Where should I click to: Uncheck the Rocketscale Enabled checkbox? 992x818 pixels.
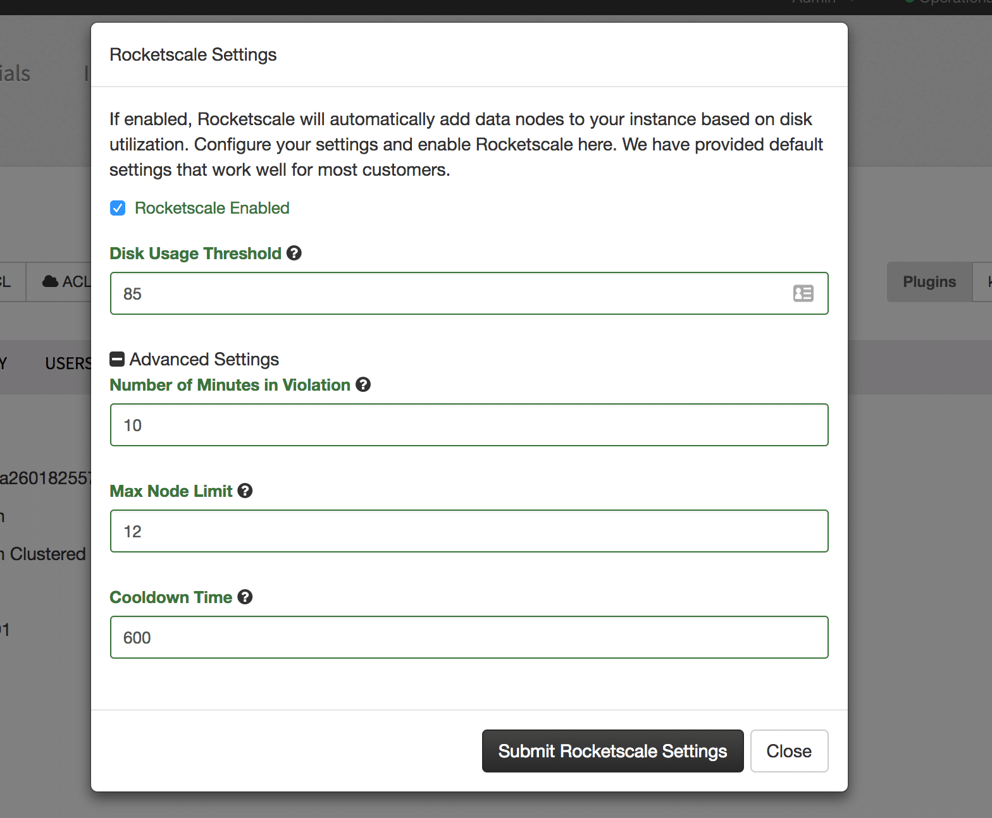[x=118, y=208]
